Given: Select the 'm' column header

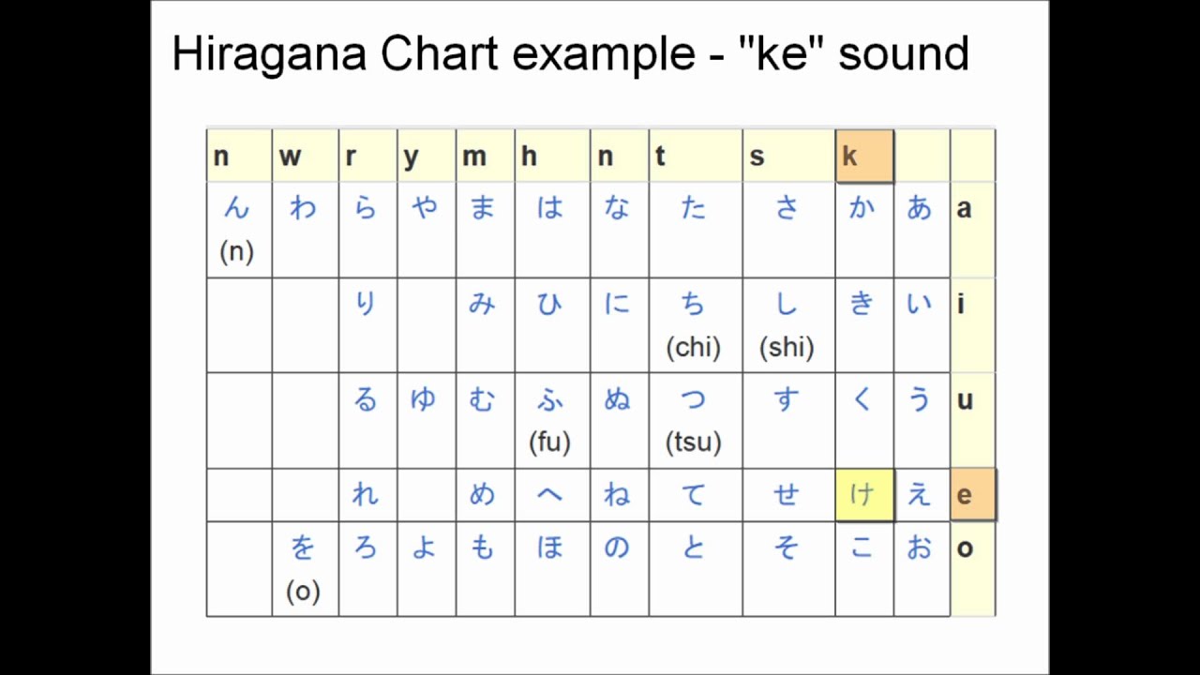Looking at the screenshot, I should coord(474,157).
